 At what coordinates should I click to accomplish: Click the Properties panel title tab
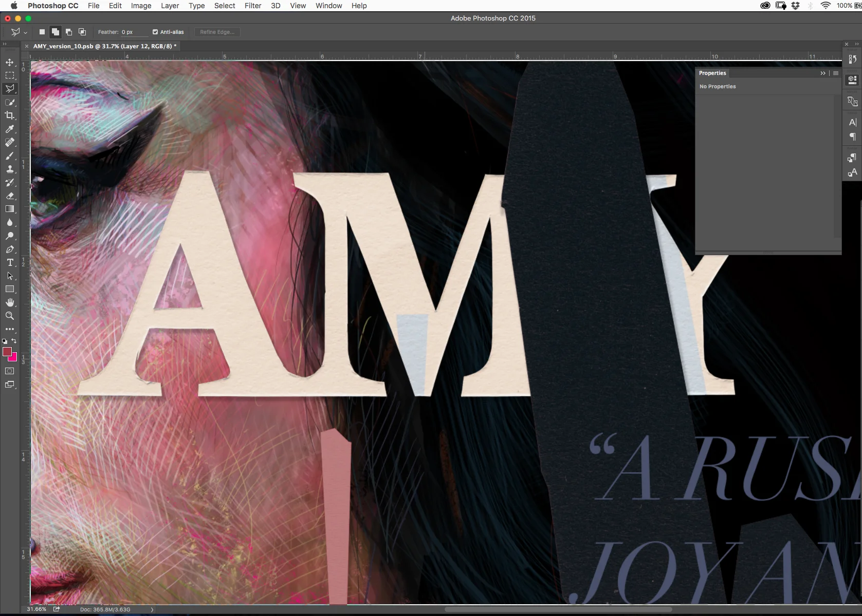click(x=712, y=73)
